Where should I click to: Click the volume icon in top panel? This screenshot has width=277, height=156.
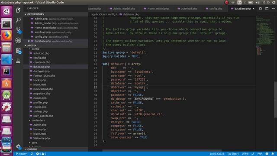[258, 3]
